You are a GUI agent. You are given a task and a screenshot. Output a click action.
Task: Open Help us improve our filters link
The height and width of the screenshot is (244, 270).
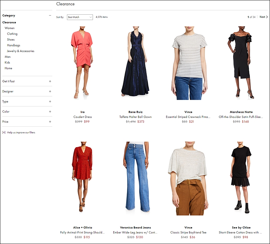[21, 133]
